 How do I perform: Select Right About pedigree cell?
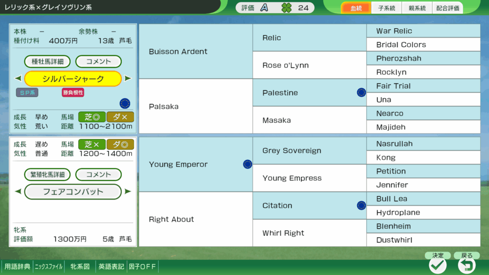(x=196, y=219)
